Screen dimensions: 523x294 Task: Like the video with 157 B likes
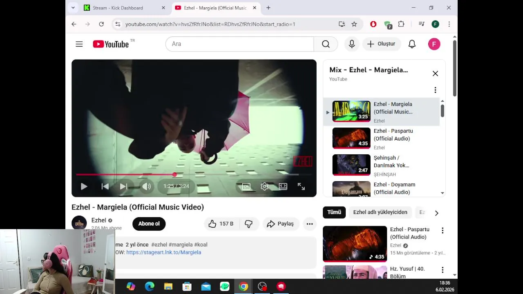[x=221, y=224]
